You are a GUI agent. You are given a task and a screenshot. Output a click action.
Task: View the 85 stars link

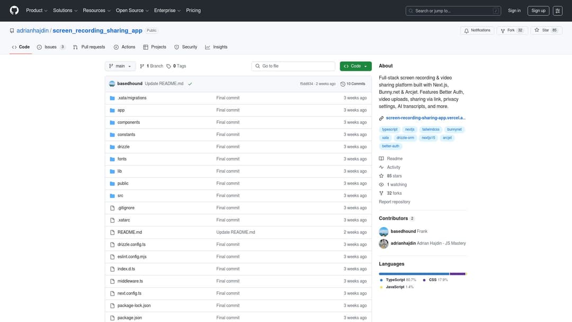click(394, 176)
